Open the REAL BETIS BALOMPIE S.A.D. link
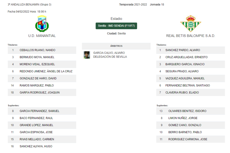Screen dimensions: 230x153 191,36
